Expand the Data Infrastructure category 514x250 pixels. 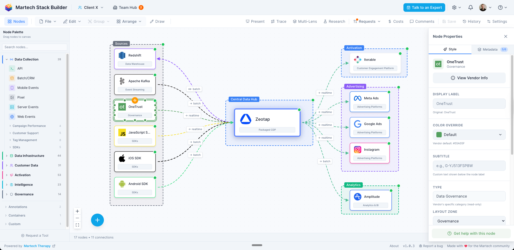click(x=7, y=156)
